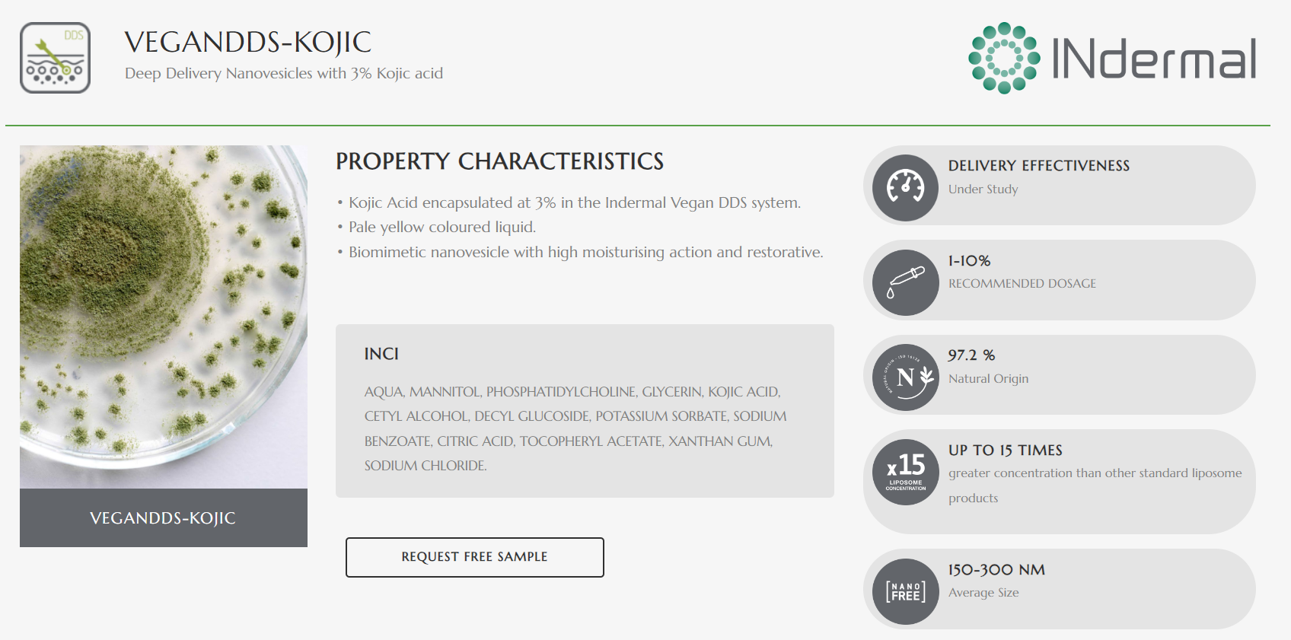Screen dimensions: 1291x640
Task: Click the VEGANDDS-KOJIC image caption bar
Action: pos(164,518)
